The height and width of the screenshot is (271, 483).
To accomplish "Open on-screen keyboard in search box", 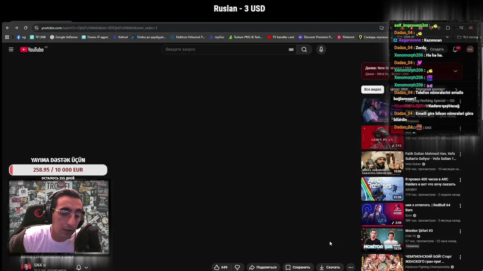I will 291,49.
